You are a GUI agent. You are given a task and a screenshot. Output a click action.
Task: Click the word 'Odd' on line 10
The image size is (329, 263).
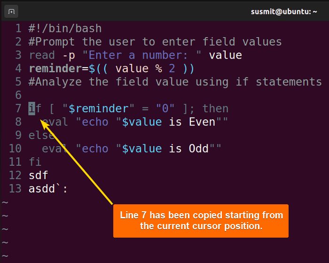pyautogui.click(x=198, y=149)
